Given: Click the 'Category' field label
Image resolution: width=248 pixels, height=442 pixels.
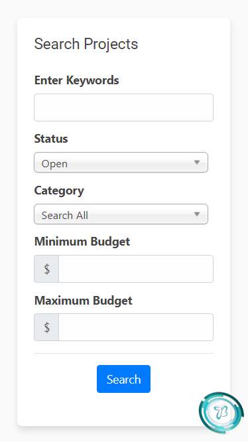Looking at the screenshot, I should pos(59,191).
